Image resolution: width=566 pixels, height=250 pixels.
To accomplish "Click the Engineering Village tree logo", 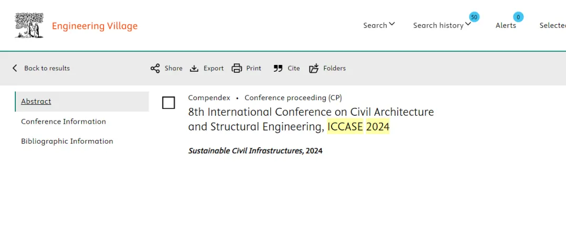I will (29, 26).
